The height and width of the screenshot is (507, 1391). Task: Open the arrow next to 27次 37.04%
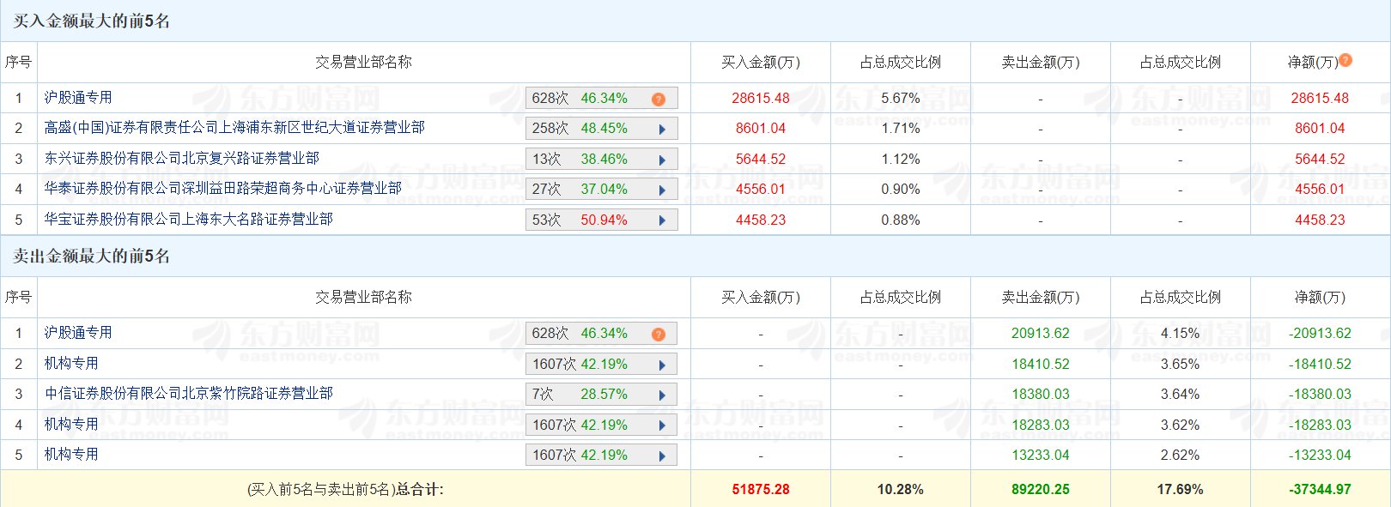(x=662, y=190)
